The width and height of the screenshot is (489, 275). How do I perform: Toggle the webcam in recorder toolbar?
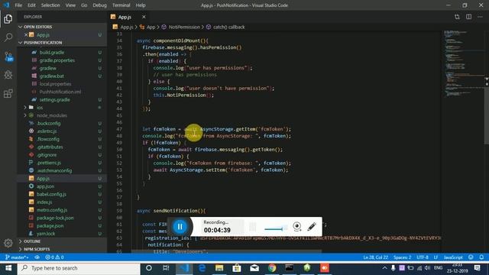[x=297, y=226]
